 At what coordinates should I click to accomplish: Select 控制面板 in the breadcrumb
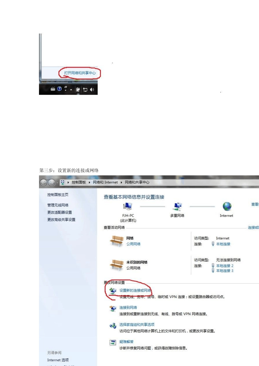79,182
